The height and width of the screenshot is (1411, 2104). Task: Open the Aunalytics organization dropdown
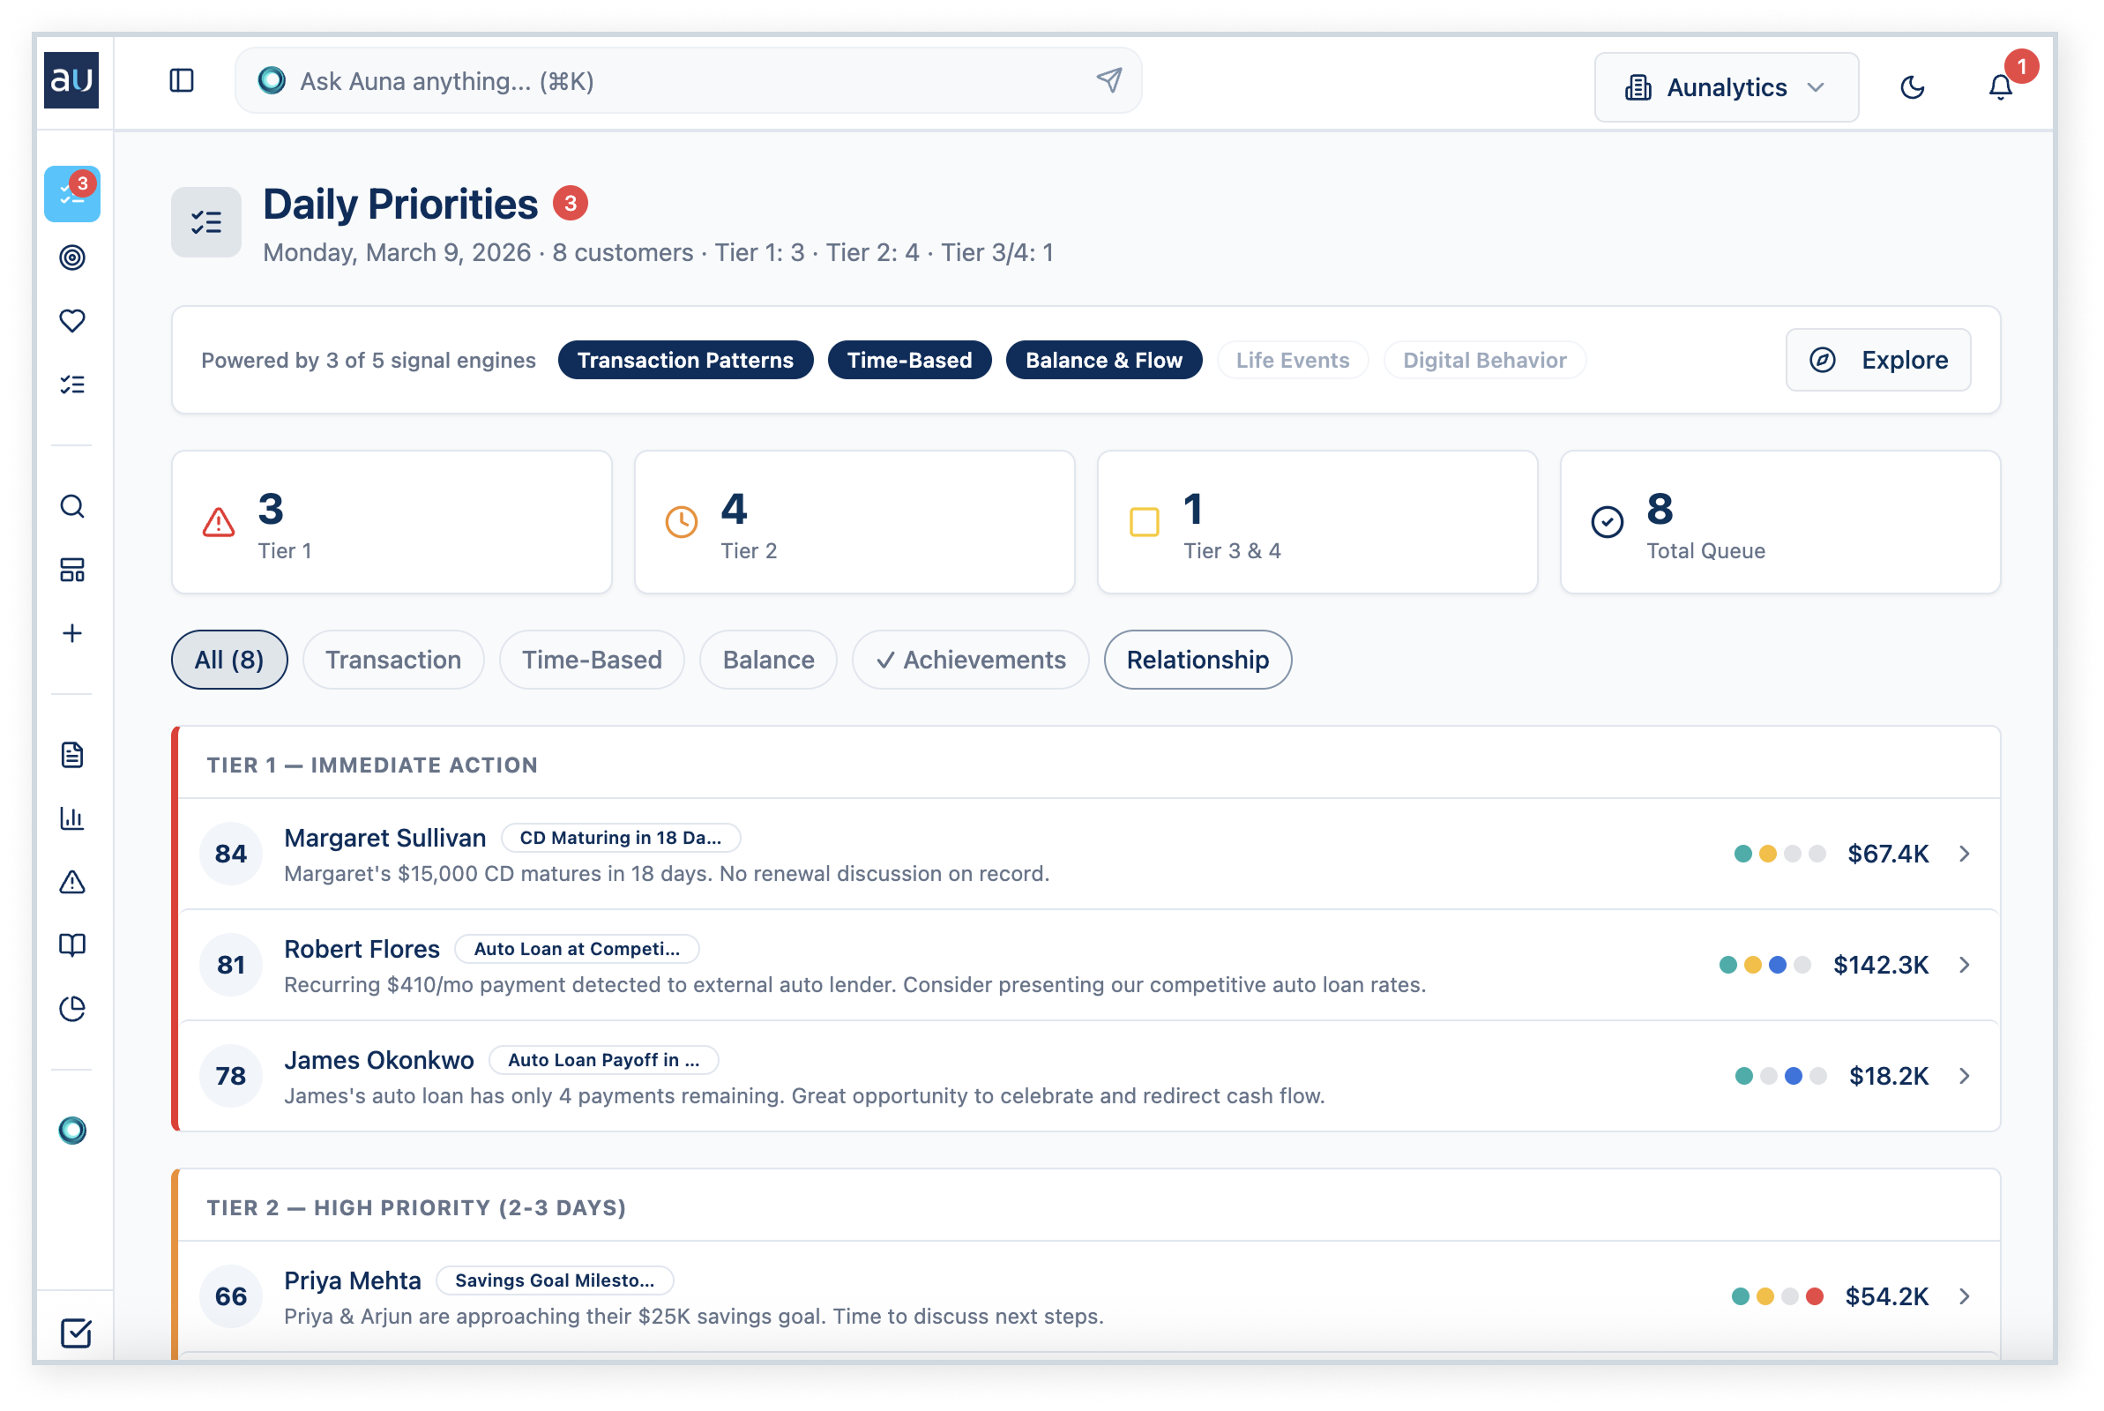[x=1726, y=87]
